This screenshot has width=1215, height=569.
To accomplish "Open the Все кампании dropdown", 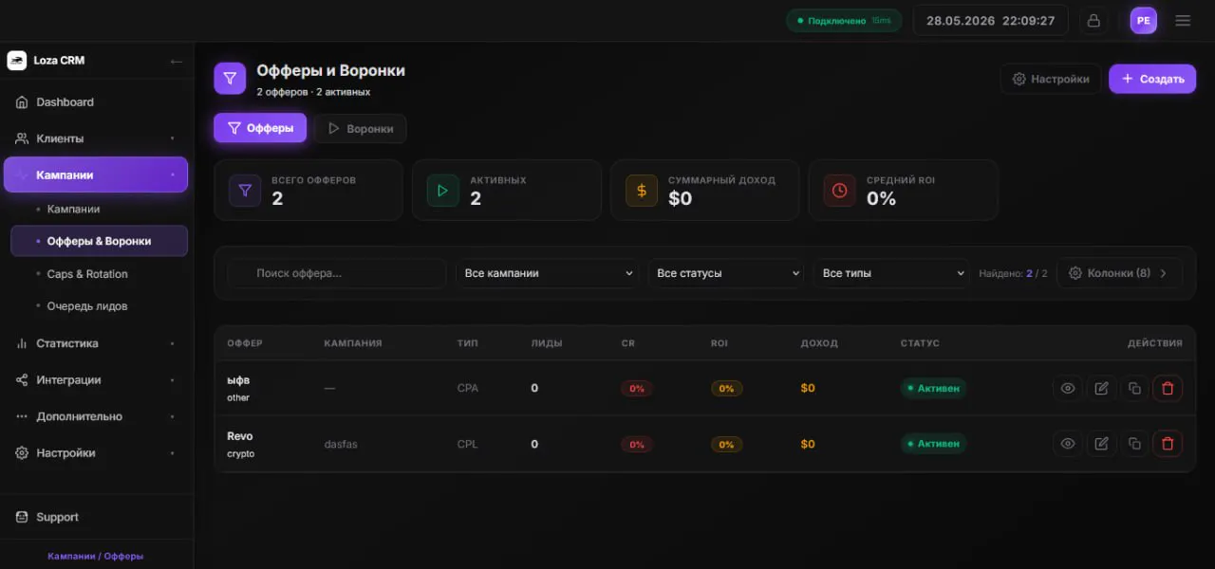I will [x=548, y=273].
